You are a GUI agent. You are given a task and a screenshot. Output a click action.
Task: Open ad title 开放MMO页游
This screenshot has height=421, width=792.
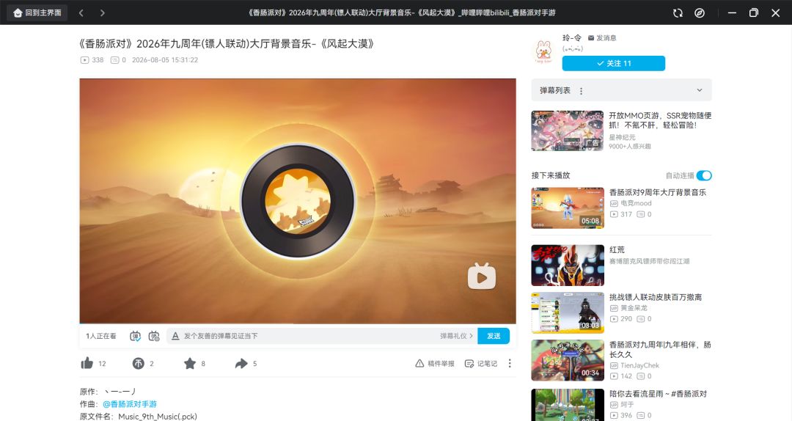click(660, 120)
